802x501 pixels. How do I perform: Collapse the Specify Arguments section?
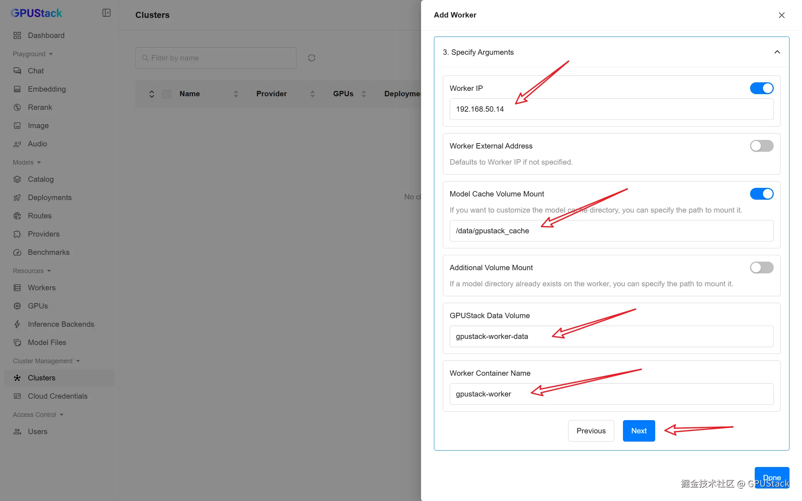777,52
